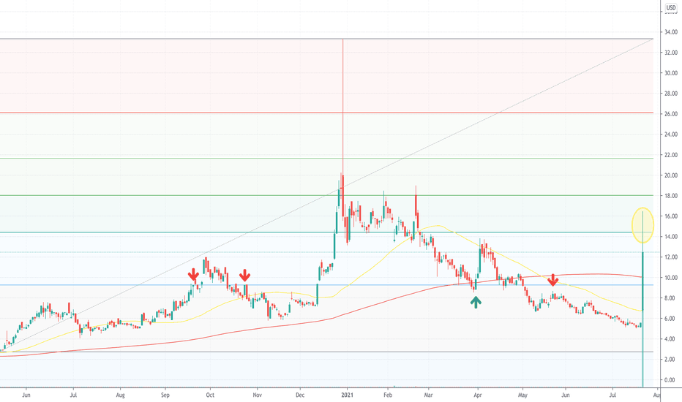The width and height of the screenshot is (682, 402).
Task: Click the 26.00 price axis label
Action: pos(671,114)
